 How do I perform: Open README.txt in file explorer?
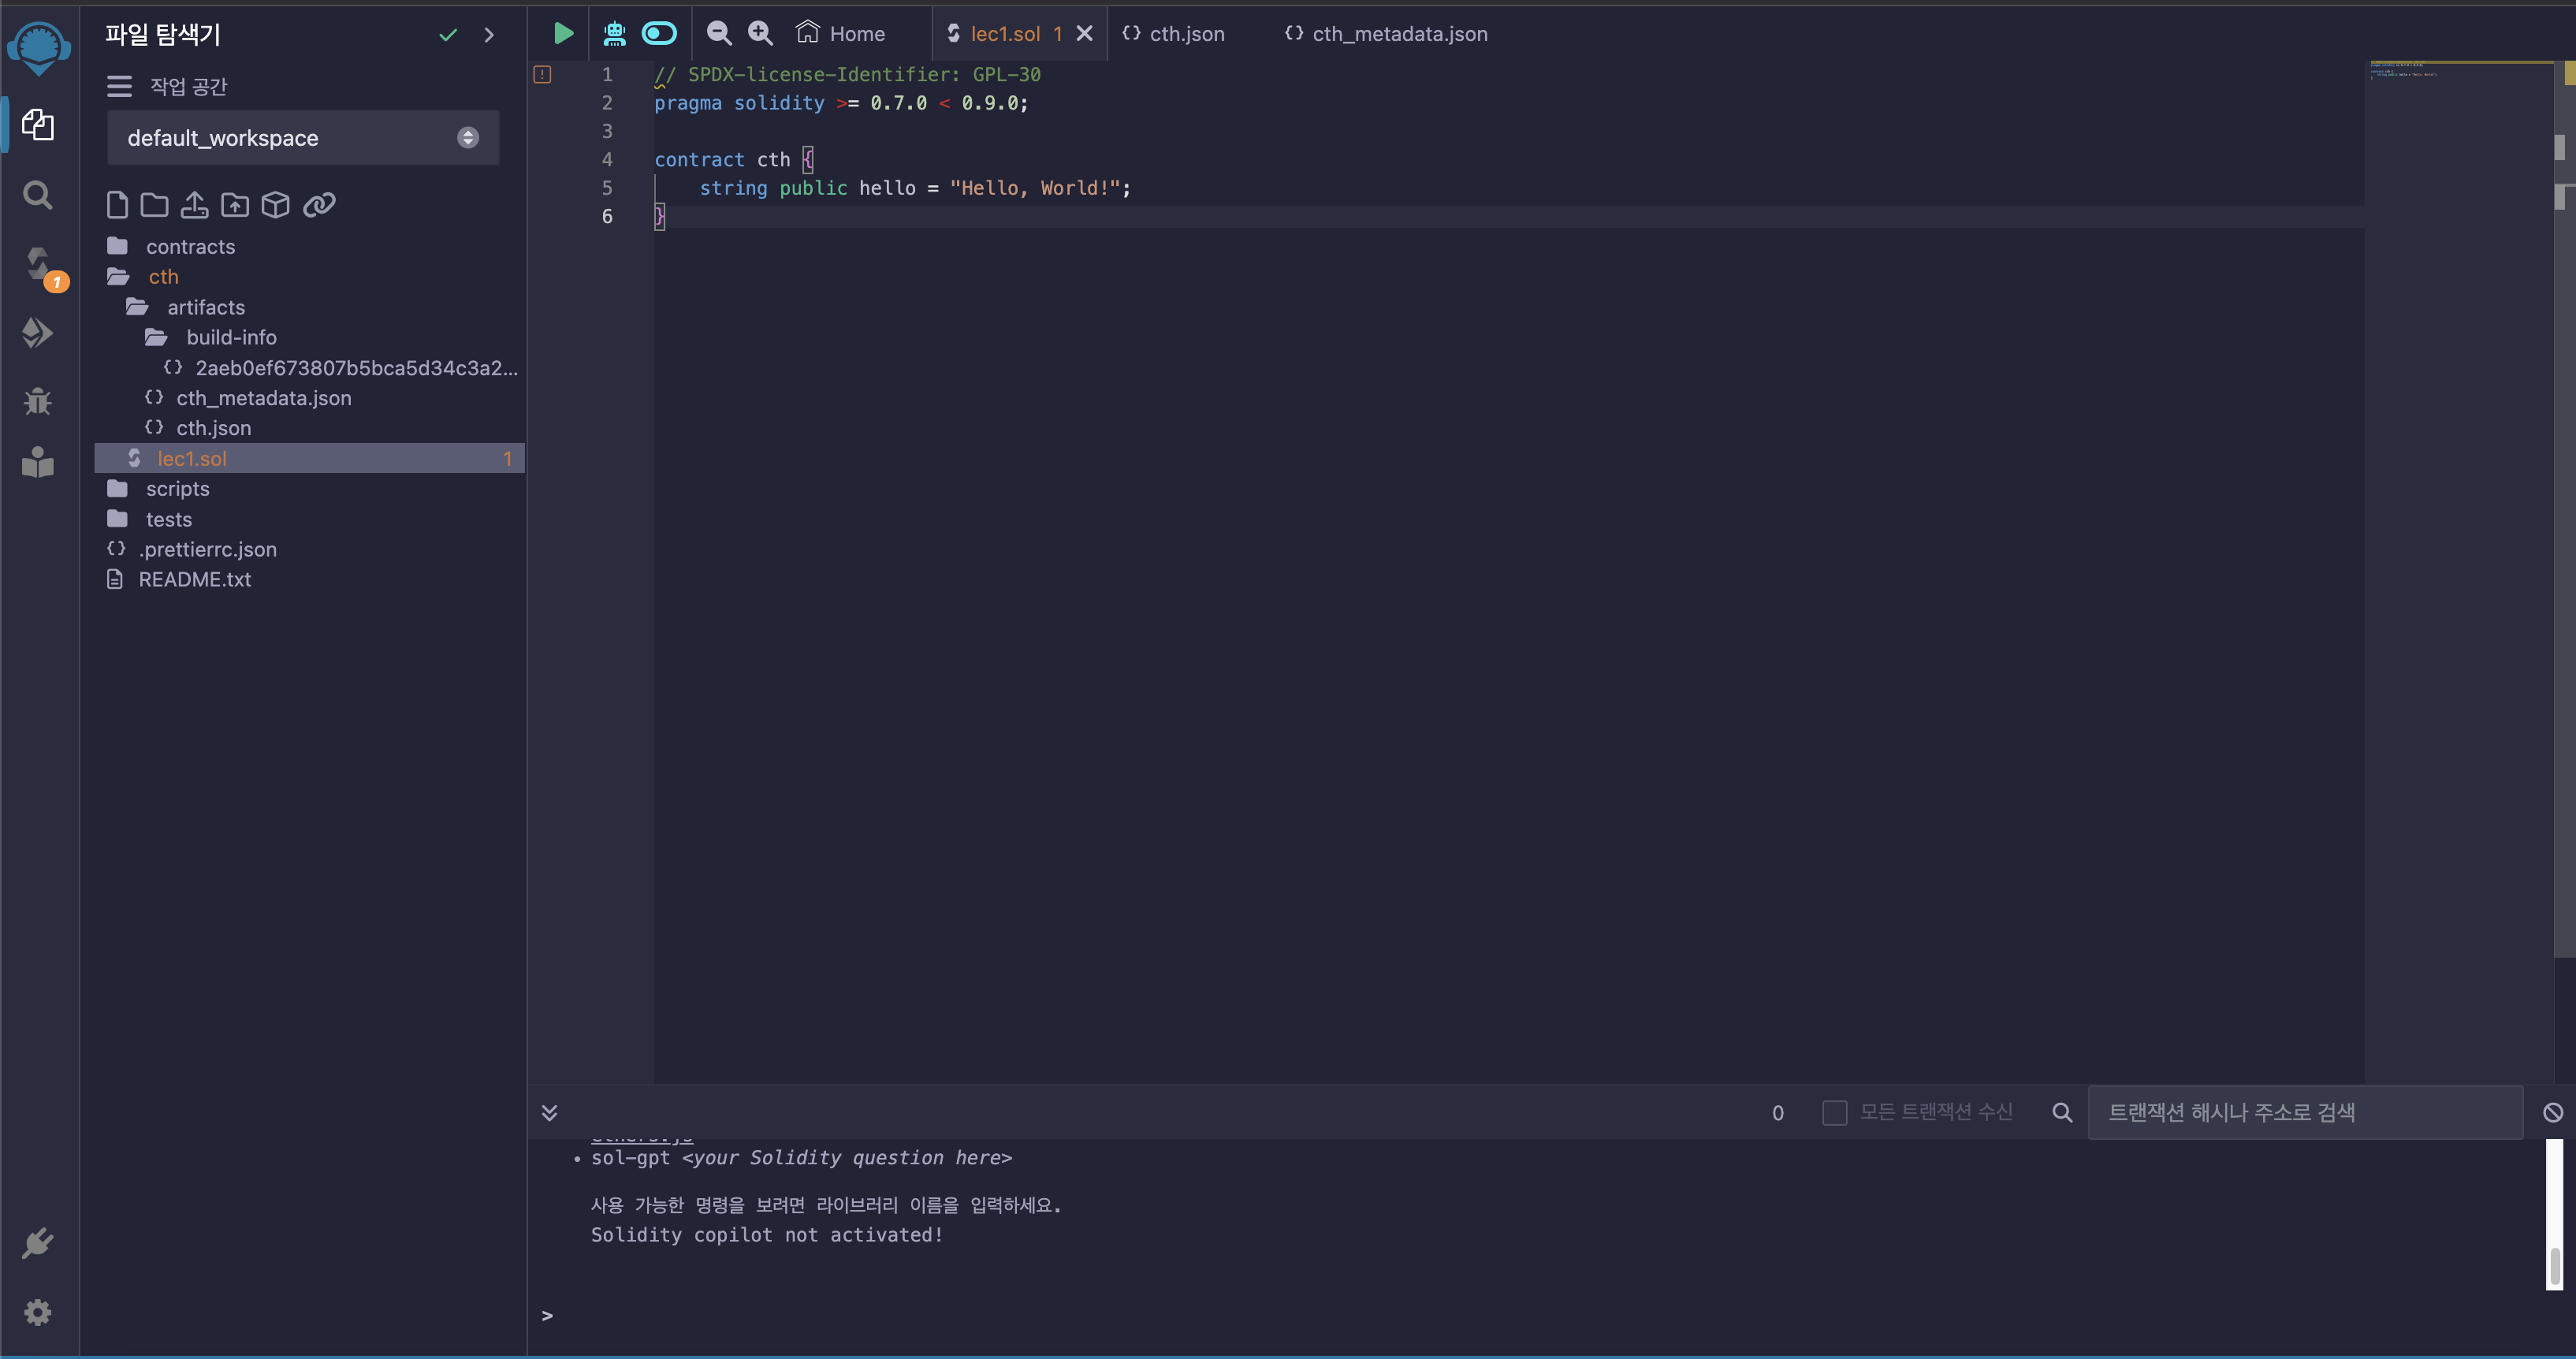point(194,580)
